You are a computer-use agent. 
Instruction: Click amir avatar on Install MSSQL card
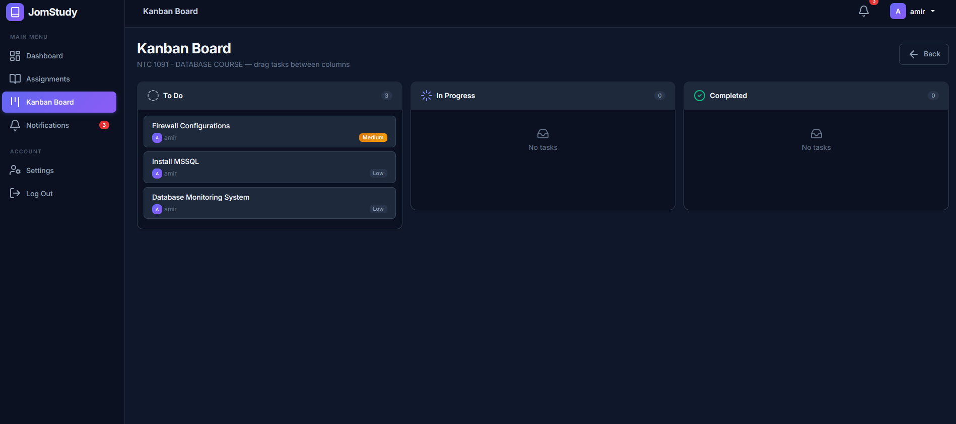coord(157,174)
